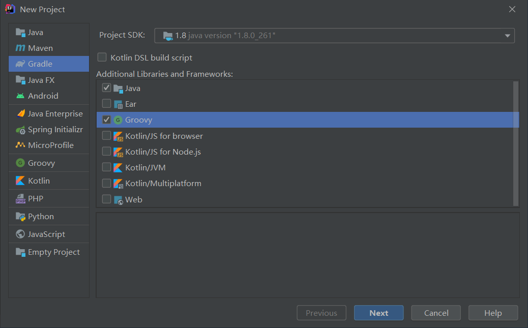
Task: Click the Empty Project folder icon
Action: tap(20, 252)
